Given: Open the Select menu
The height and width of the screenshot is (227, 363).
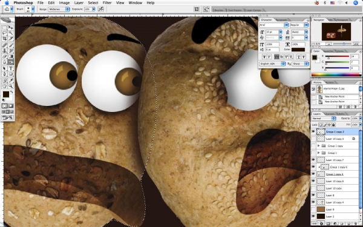Looking at the screenshot, I should 93,3.
